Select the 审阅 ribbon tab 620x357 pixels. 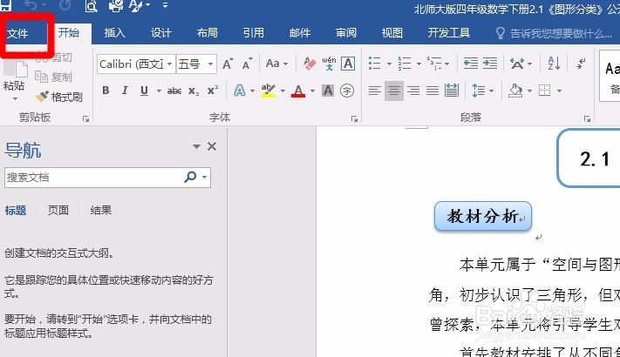[x=346, y=33]
